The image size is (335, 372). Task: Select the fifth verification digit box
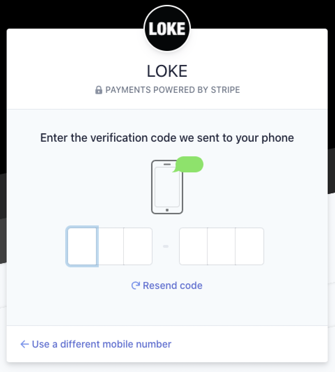tap(221, 246)
